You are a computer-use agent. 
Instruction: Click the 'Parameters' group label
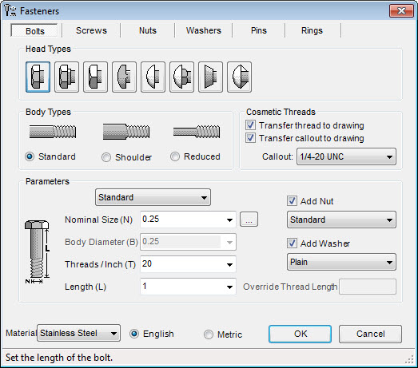click(47, 181)
